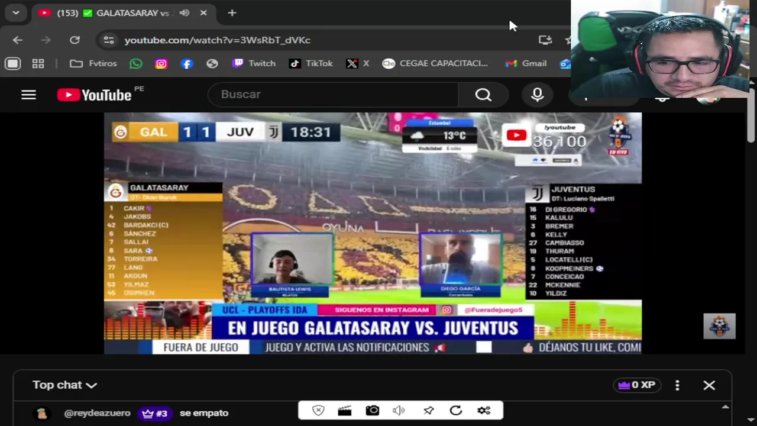Click the search magnifier button
Viewport: 757px width, 426px height.
point(483,95)
